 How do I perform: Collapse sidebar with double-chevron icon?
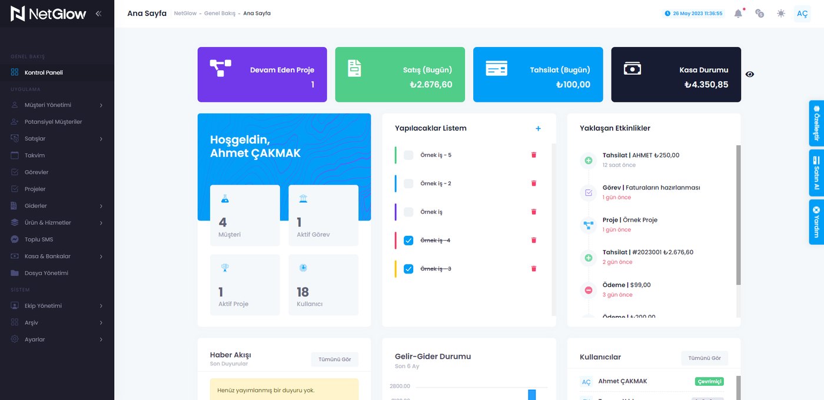pyautogui.click(x=98, y=13)
